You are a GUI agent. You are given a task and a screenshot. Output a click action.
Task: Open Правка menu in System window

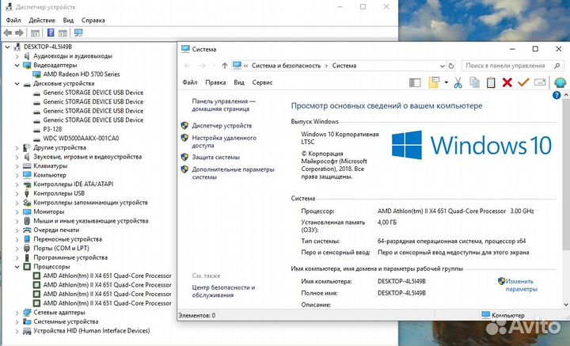[x=215, y=82]
